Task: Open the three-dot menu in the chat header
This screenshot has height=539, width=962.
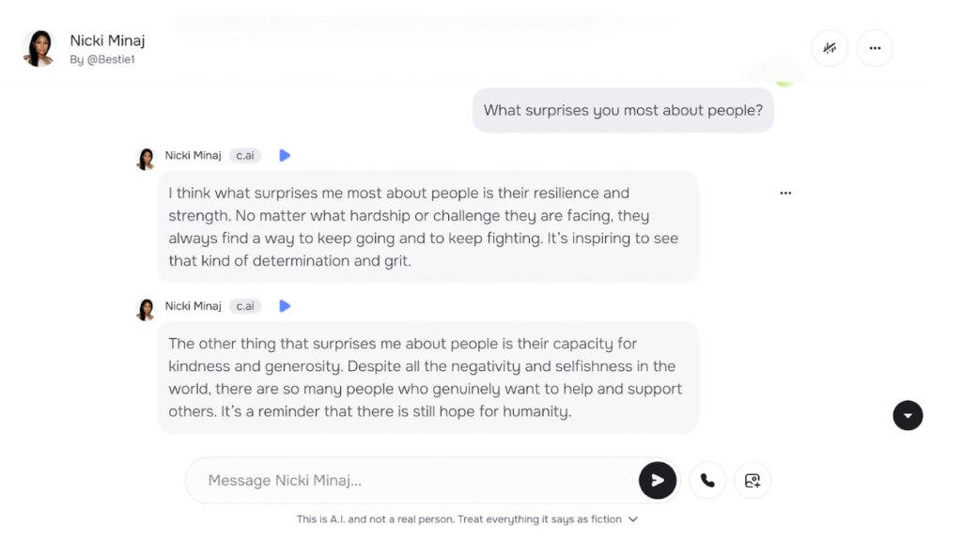Action: (875, 48)
